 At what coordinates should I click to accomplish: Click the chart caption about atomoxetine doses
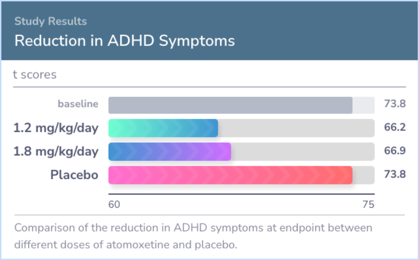[x=193, y=236]
